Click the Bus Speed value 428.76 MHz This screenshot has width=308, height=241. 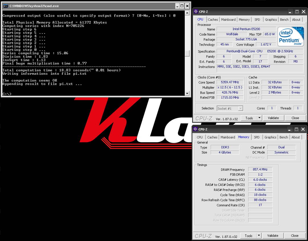230,92
